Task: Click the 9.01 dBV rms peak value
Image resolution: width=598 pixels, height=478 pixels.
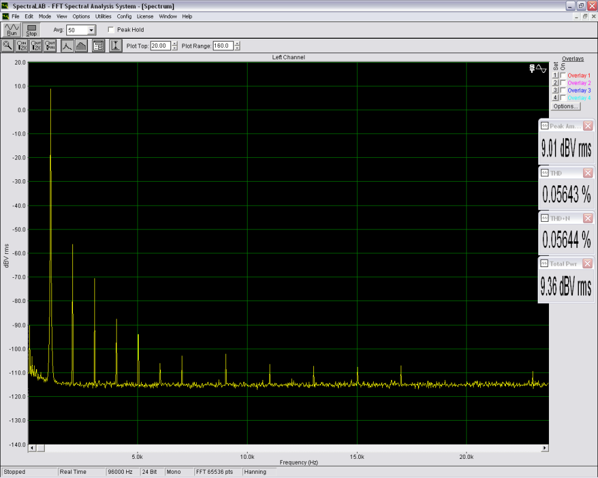Action: (x=566, y=148)
